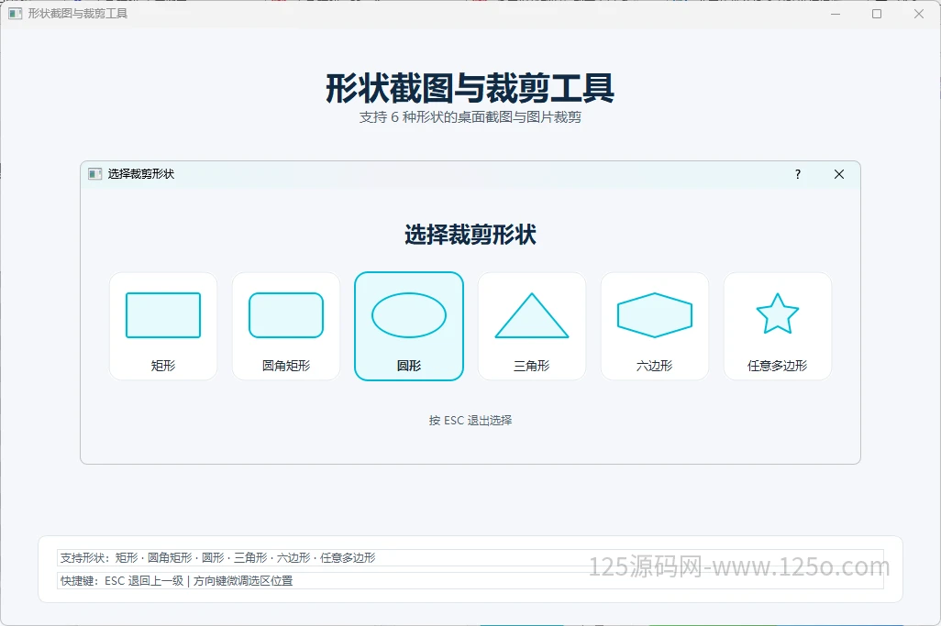Viewport: 941px width, 626px height.
Task: Select the 任意多边形 star polygon shape
Action: 778,326
